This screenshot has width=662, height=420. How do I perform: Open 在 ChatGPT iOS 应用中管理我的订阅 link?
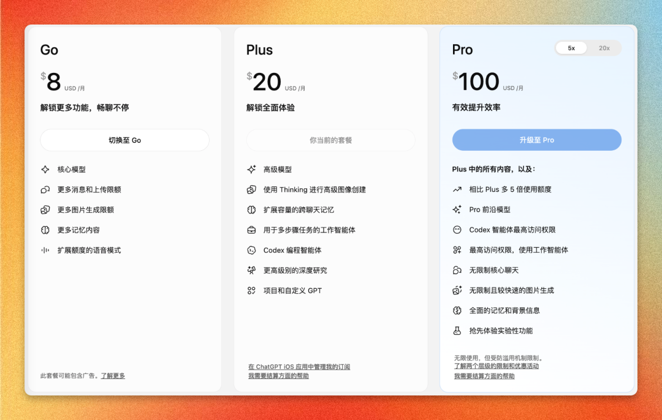point(299,367)
